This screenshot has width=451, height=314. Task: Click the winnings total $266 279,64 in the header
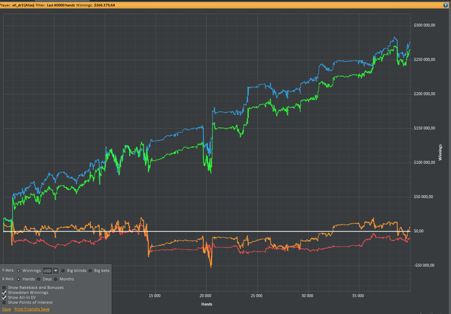[x=104, y=5]
